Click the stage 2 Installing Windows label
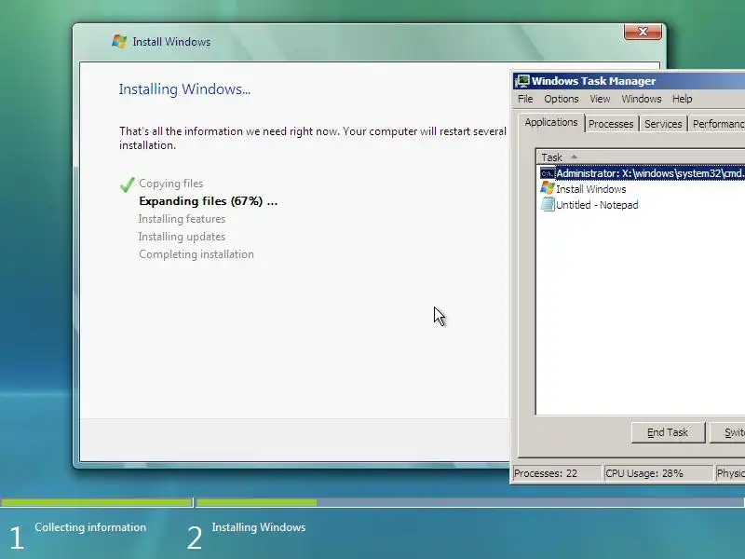The height and width of the screenshot is (559, 745). pos(259,527)
